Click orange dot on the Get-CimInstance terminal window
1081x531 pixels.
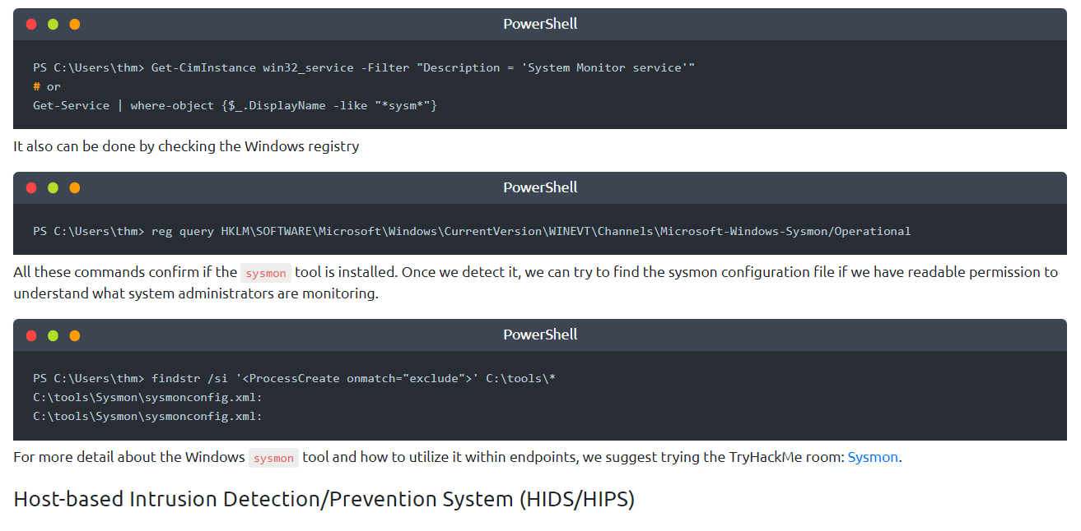(x=75, y=25)
